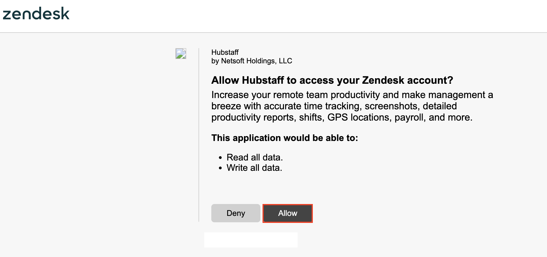547x257 pixels.
Task: Click the horizontal line under the Zendesk header
Action: 273,33
